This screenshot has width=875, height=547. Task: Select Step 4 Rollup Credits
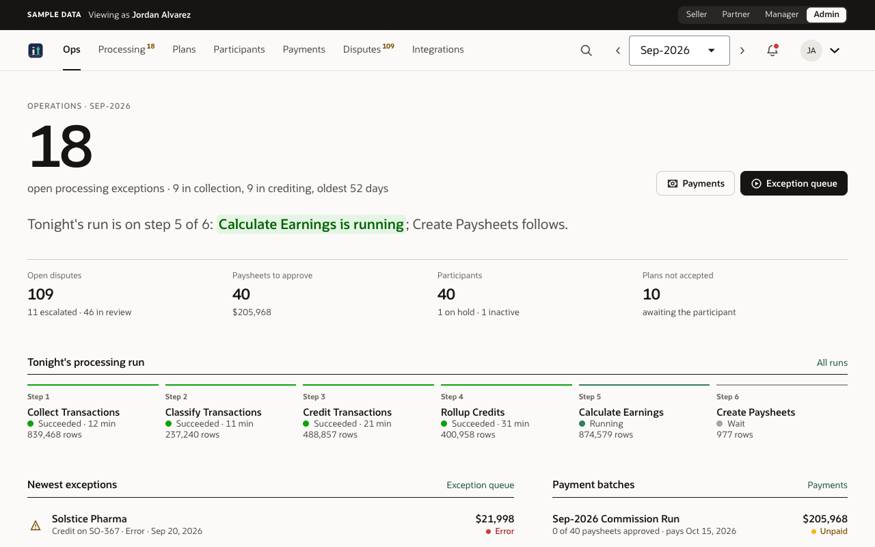click(x=507, y=413)
